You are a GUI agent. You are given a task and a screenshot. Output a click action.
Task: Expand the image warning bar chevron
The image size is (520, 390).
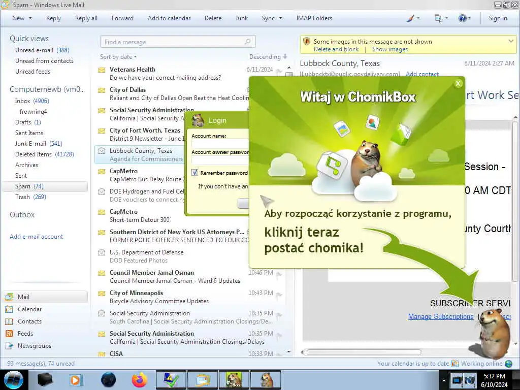point(511,41)
